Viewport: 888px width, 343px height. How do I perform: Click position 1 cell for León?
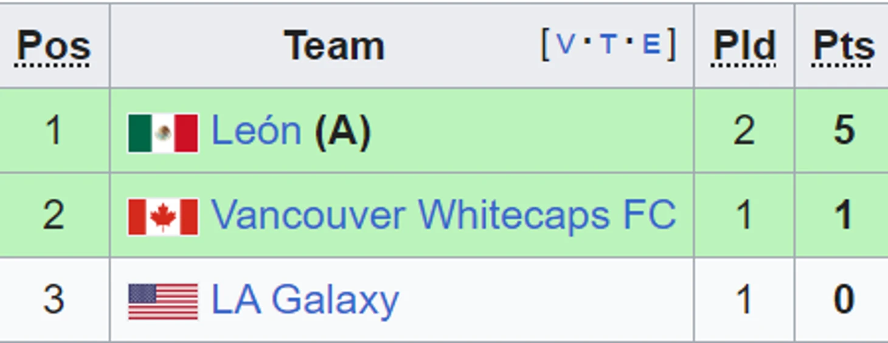point(55,131)
